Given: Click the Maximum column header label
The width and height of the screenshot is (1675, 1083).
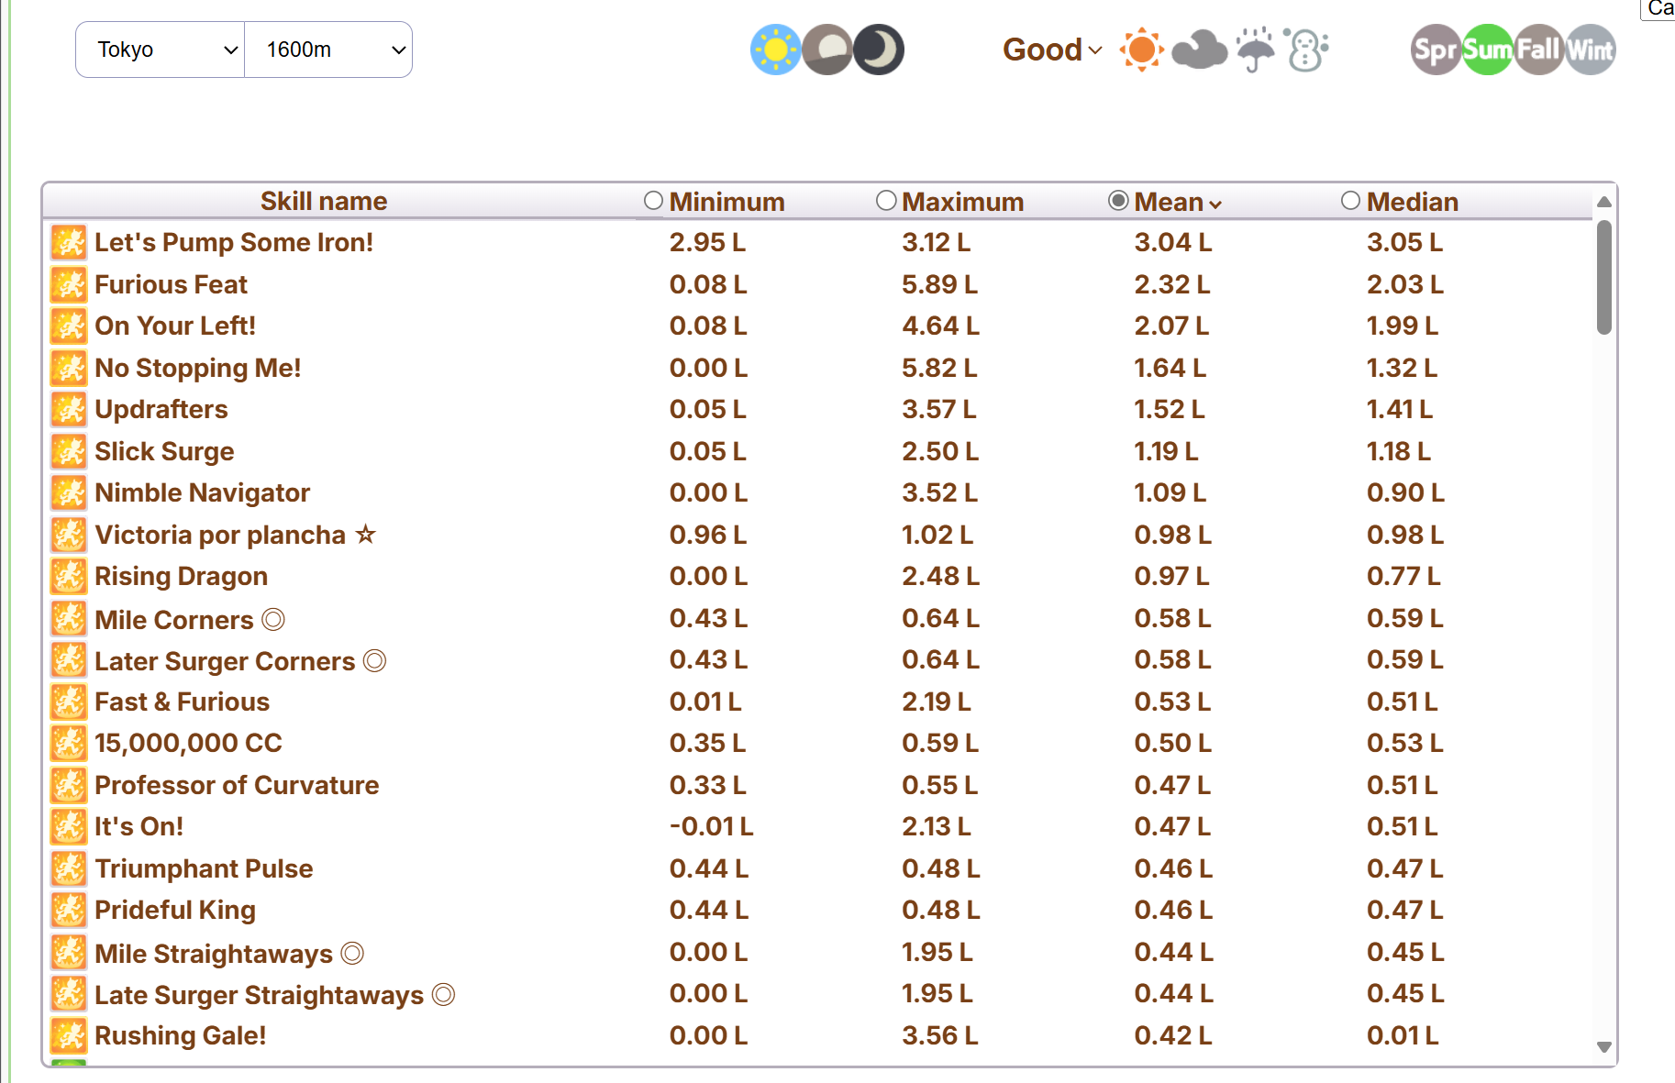Looking at the screenshot, I should [x=963, y=202].
